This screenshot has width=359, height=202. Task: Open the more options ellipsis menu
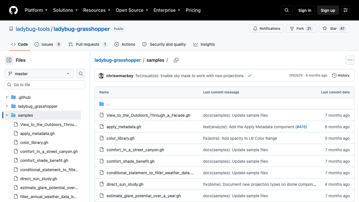tap(350, 60)
